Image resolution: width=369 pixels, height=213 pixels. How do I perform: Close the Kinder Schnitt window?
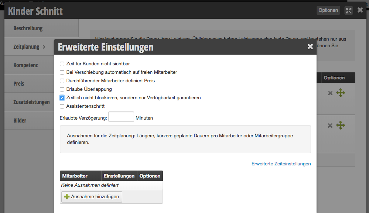[360, 10]
